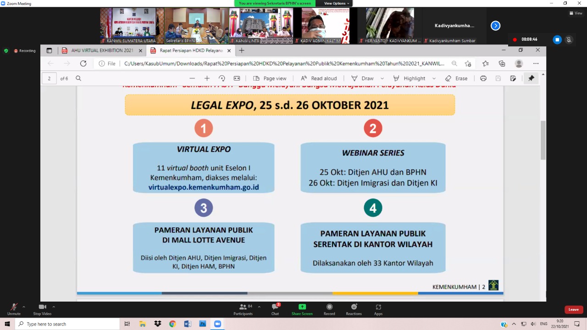Select KADIV ADMIN KALTIM video thumbnail
587x330 pixels.
pyautogui.click(x=325, y=26)
